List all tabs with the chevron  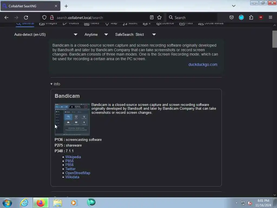point(233,6)
